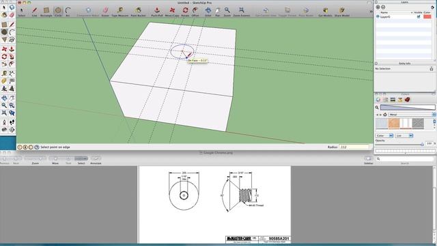Image resolution: width=437 pixels, height=246 pixels.
Task: Click the Preview window search field
Action: click(x=405, y=159)
